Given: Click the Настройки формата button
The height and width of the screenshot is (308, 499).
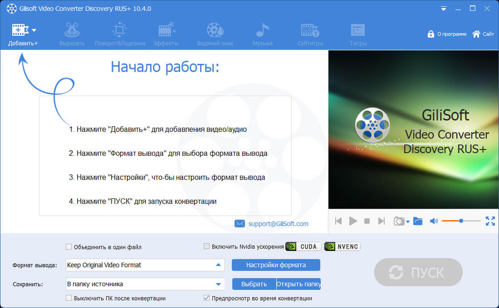Looking at the screenshot, I should [x=276, y=265].
